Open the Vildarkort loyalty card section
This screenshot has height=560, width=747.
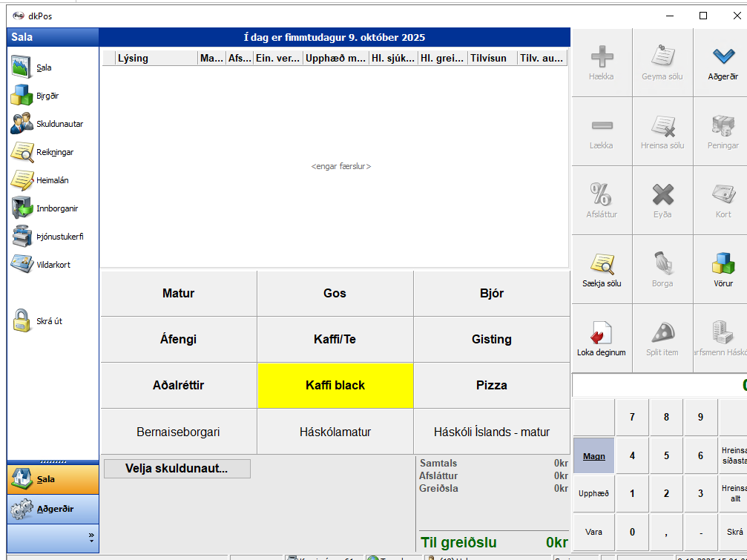tap(22, 265)
